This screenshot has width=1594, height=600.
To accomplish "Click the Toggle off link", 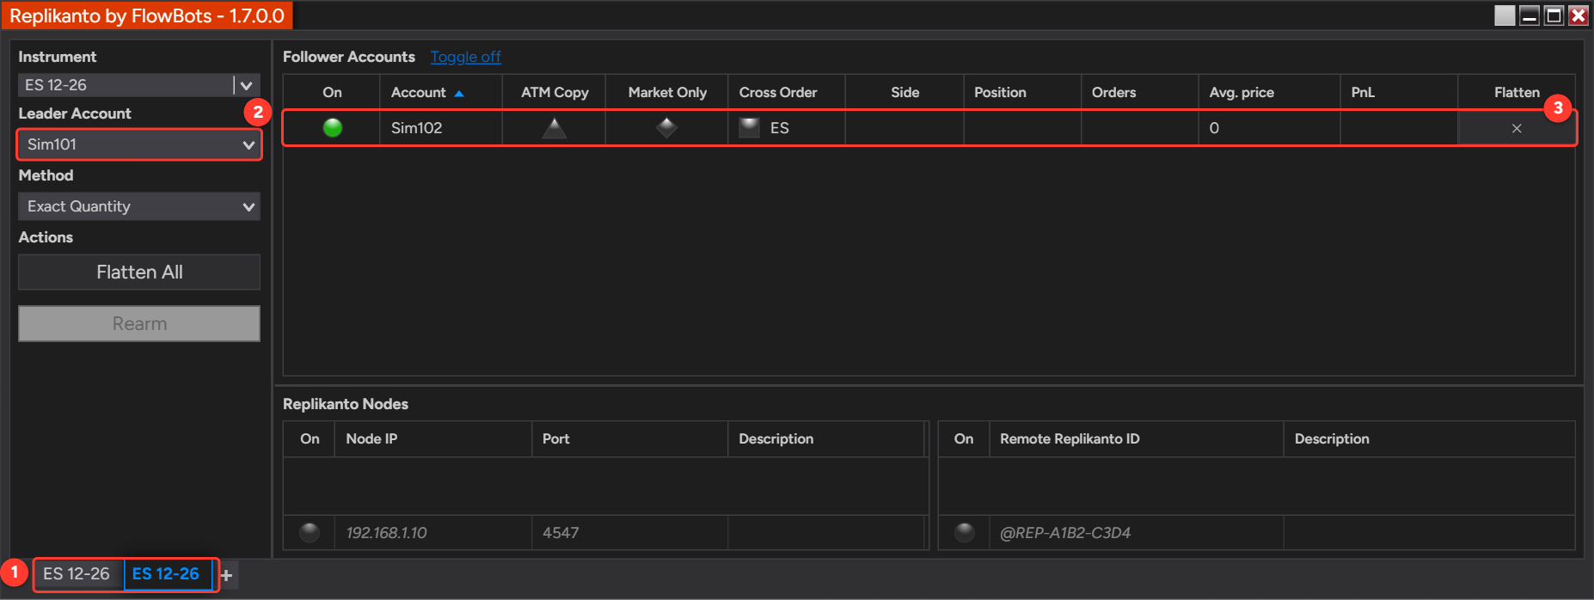I will (x=465, y=57).
